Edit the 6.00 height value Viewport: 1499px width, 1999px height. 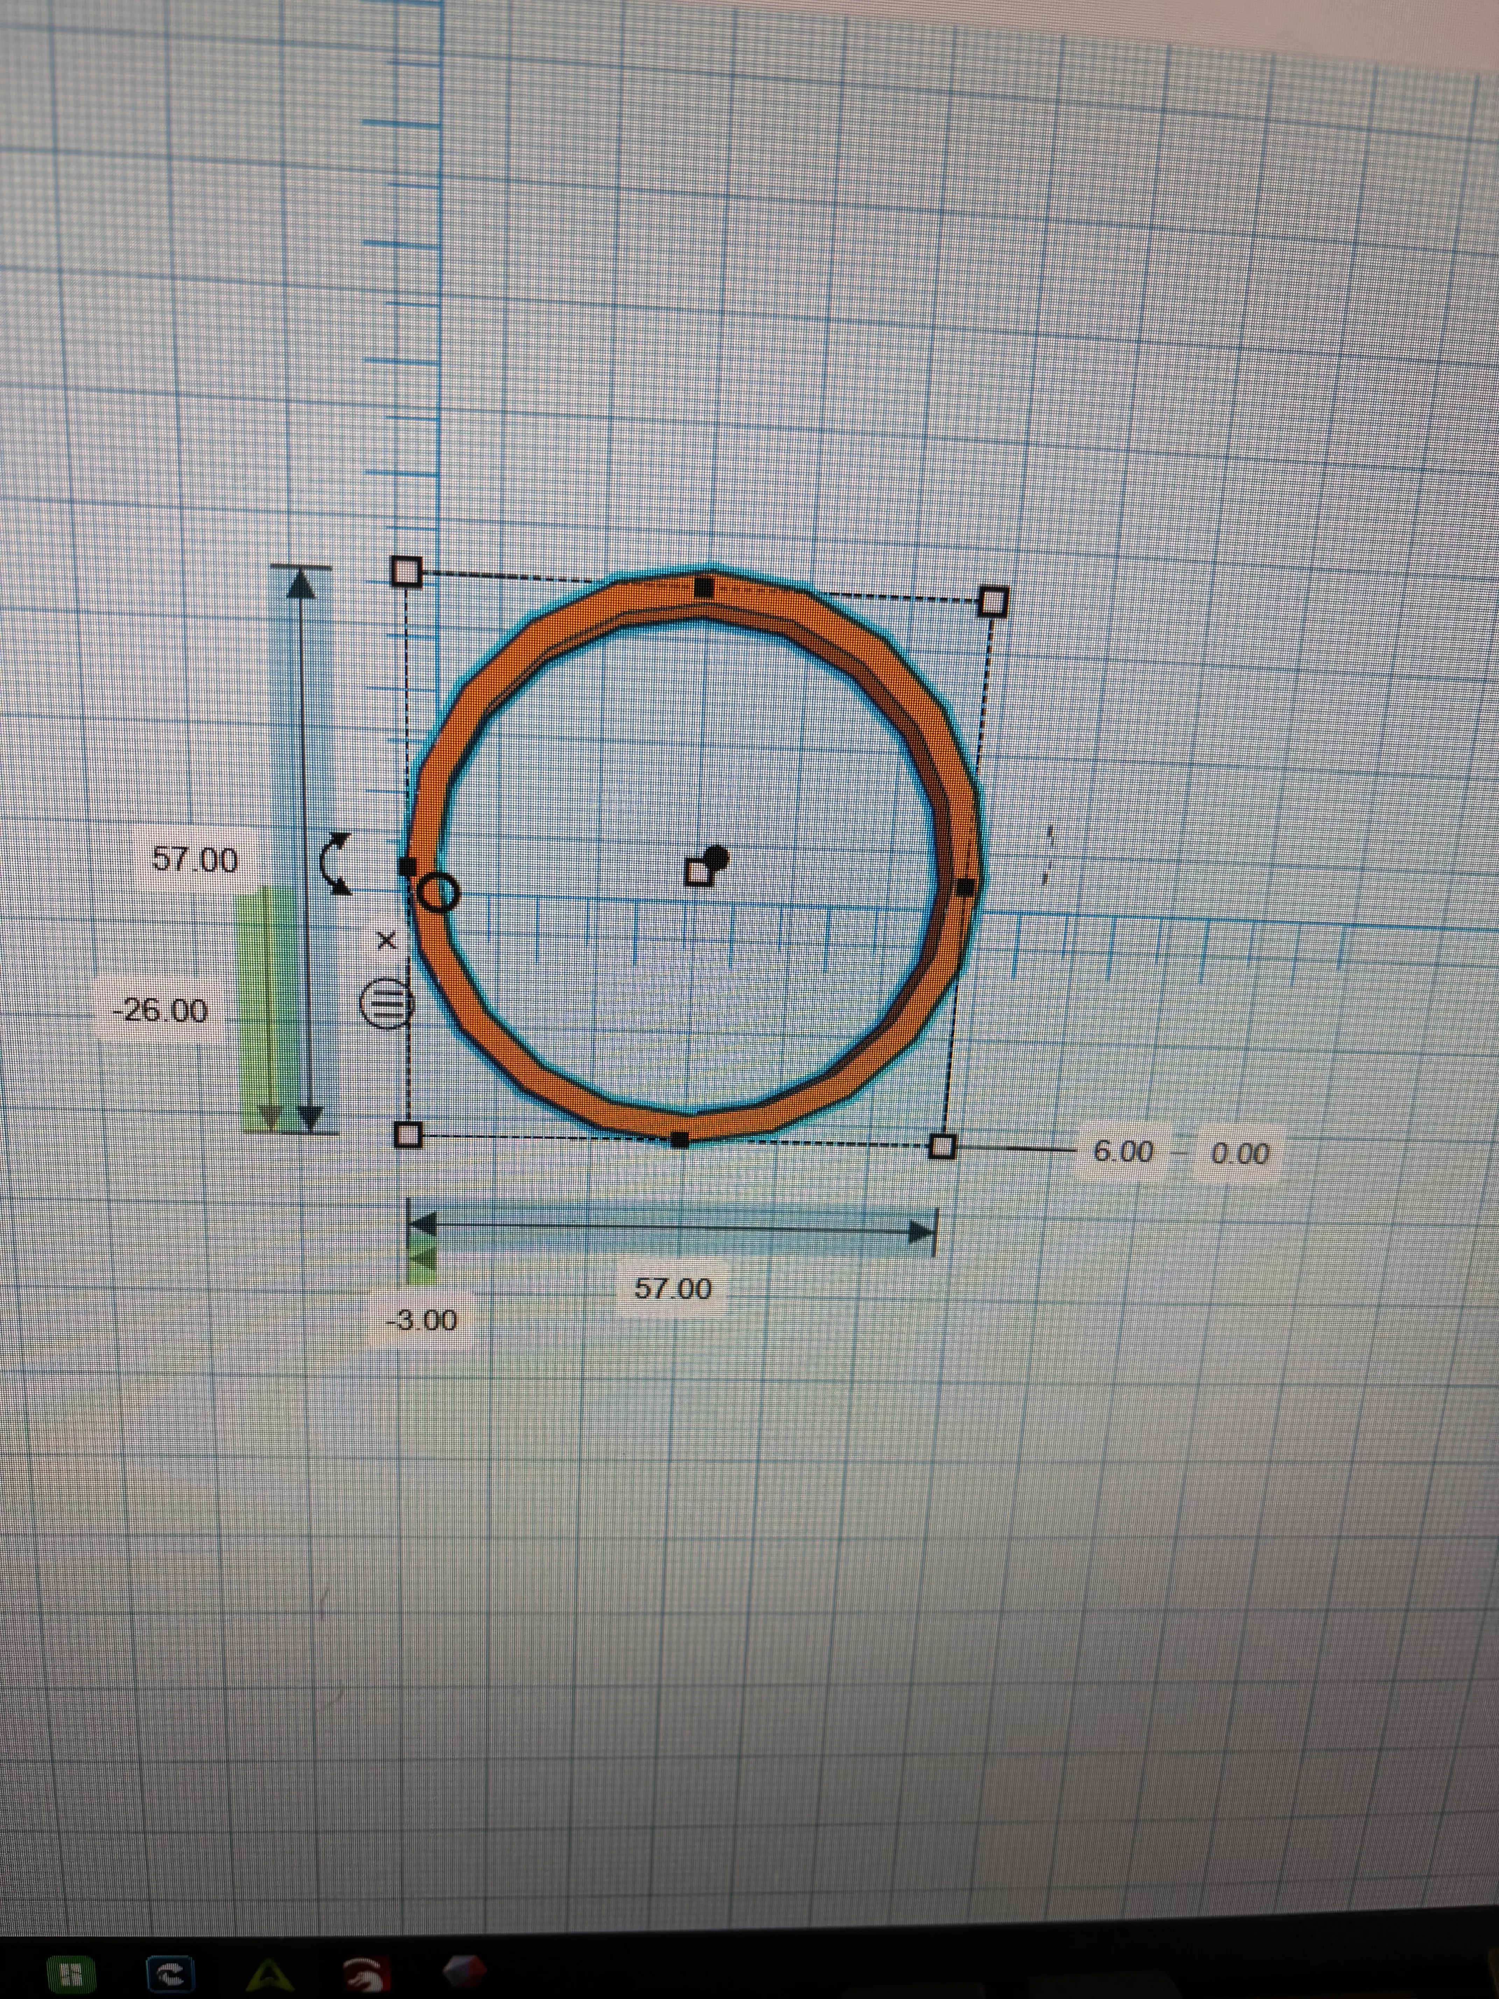pos(1123,1151)
